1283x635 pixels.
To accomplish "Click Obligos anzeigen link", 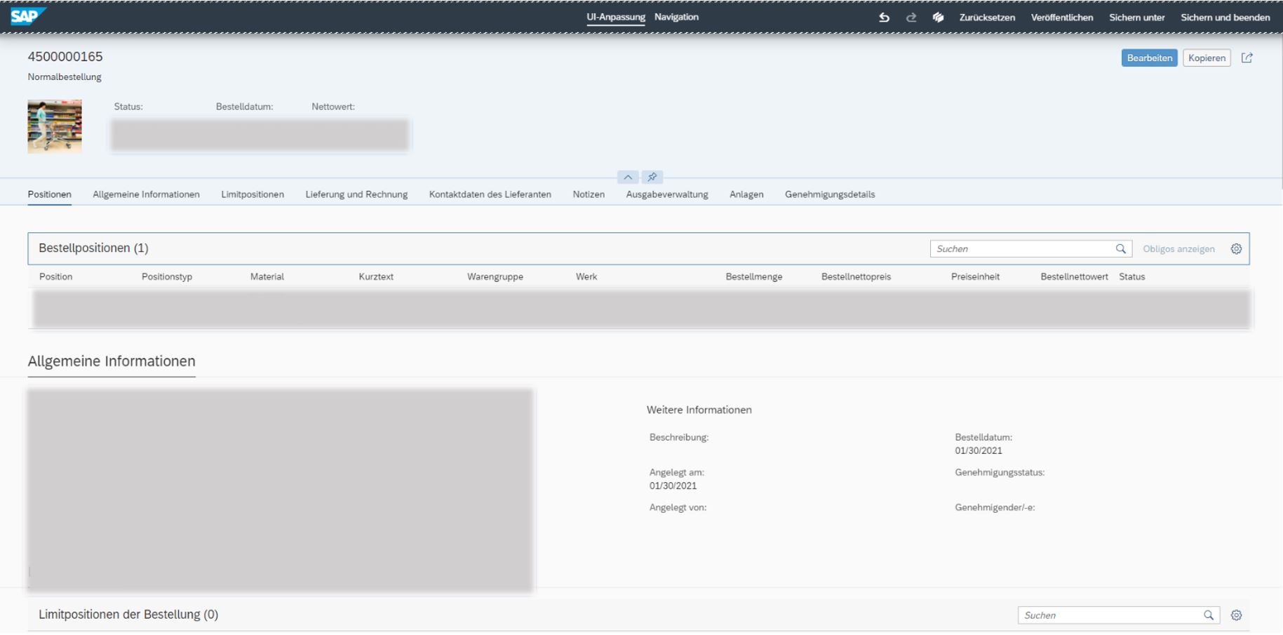I will 1178,249.
